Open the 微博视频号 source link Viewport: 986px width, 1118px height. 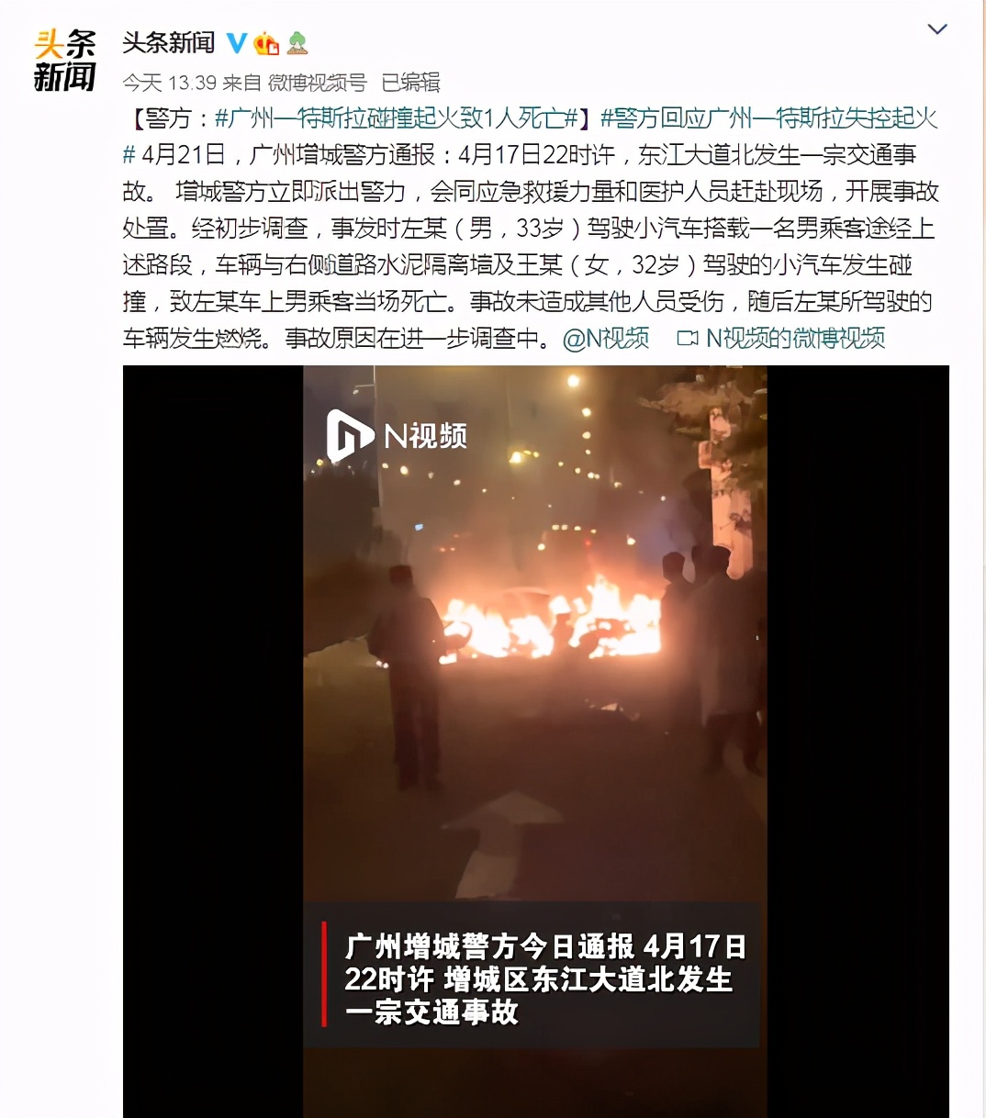point(318,83)
